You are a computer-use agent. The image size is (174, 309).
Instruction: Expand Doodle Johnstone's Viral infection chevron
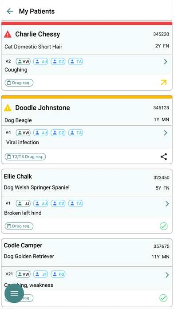point(166,133)
